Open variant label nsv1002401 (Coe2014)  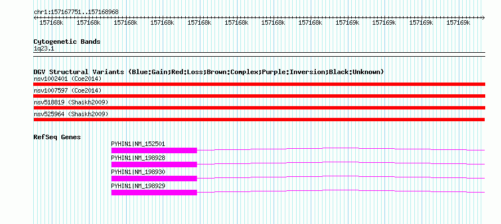click(x=68, y=79)
